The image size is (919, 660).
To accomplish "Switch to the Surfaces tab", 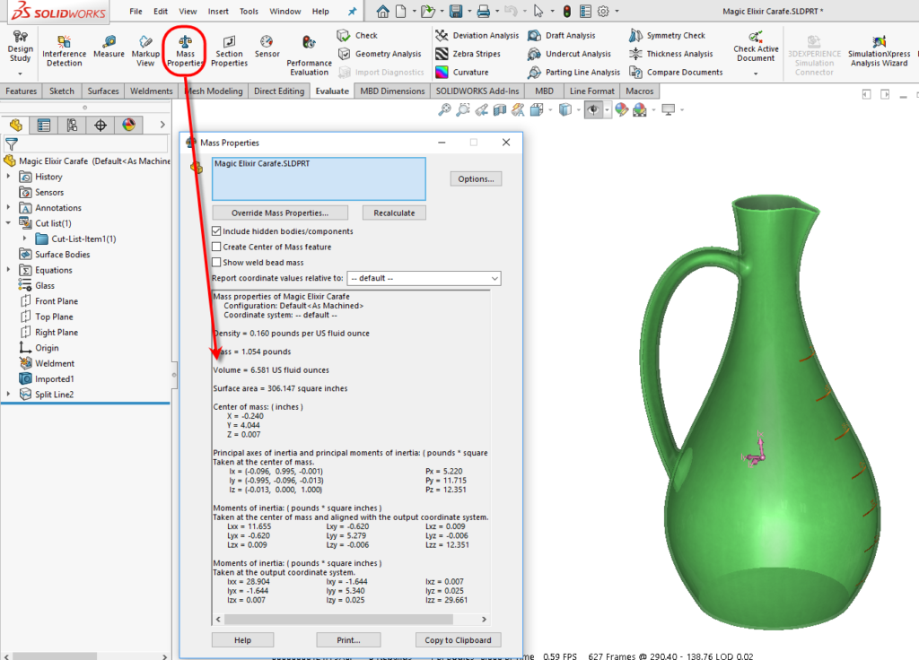I will coord(103,91).
